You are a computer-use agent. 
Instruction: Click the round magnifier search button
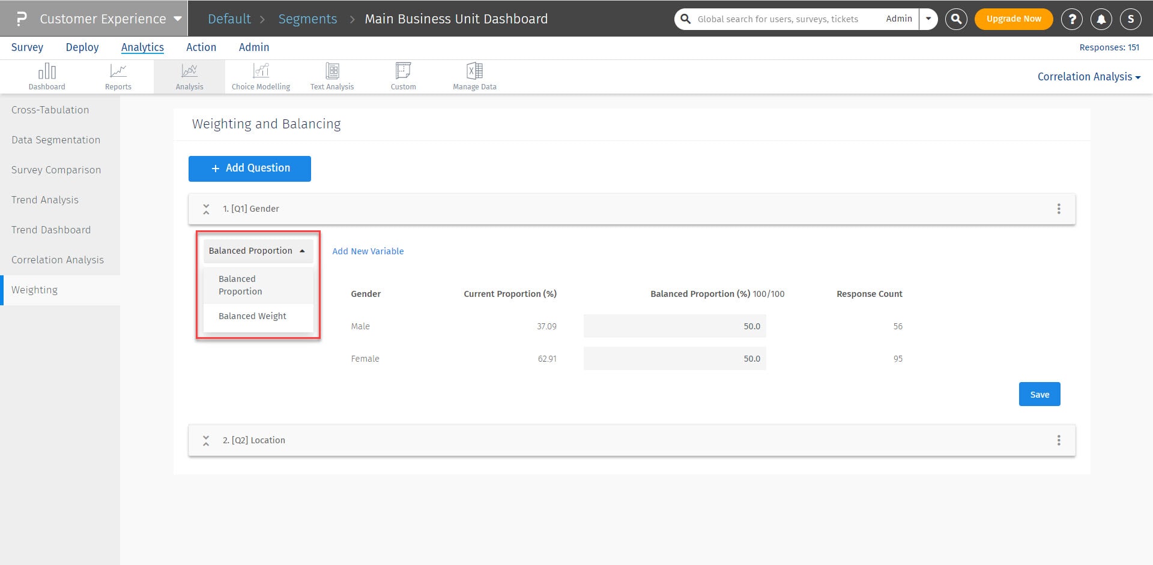click(x=956, y=19)
